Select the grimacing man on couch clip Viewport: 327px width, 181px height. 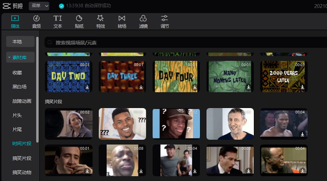click(x=284, y=160)
